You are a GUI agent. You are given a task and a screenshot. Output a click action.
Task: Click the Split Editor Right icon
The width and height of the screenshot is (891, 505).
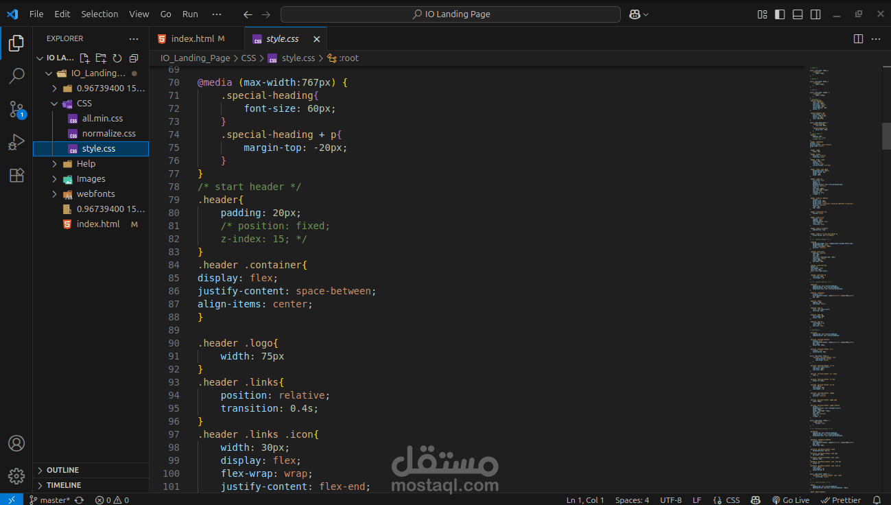(858, 39)
